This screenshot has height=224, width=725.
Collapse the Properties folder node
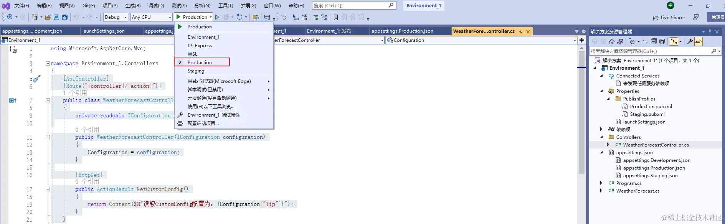601,91
